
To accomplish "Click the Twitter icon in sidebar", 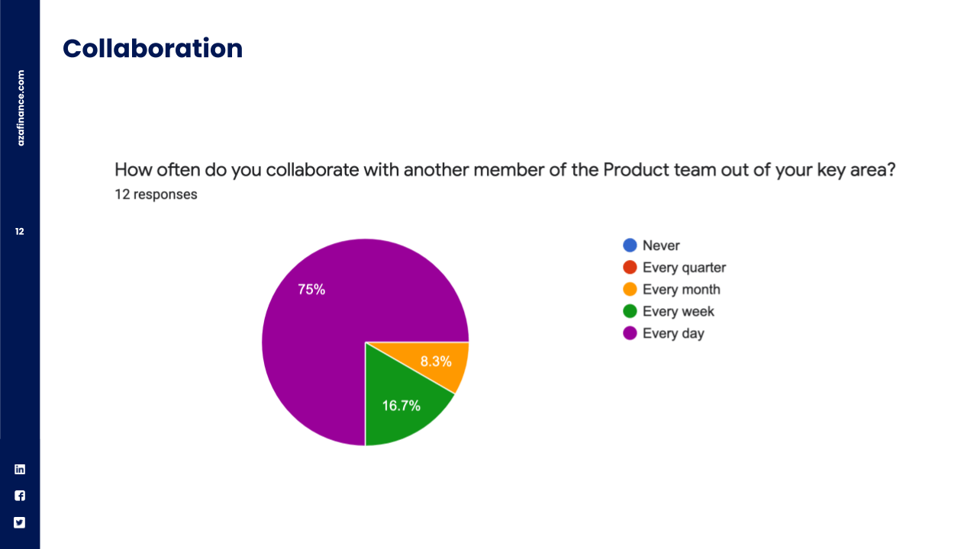I will pyautogui.click(x=20, y=522).
